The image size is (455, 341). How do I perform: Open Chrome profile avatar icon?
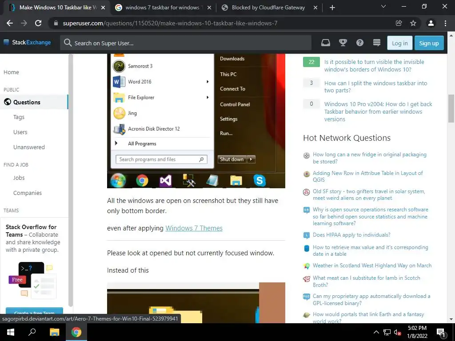pyautogui.click(x=431, y=23)
